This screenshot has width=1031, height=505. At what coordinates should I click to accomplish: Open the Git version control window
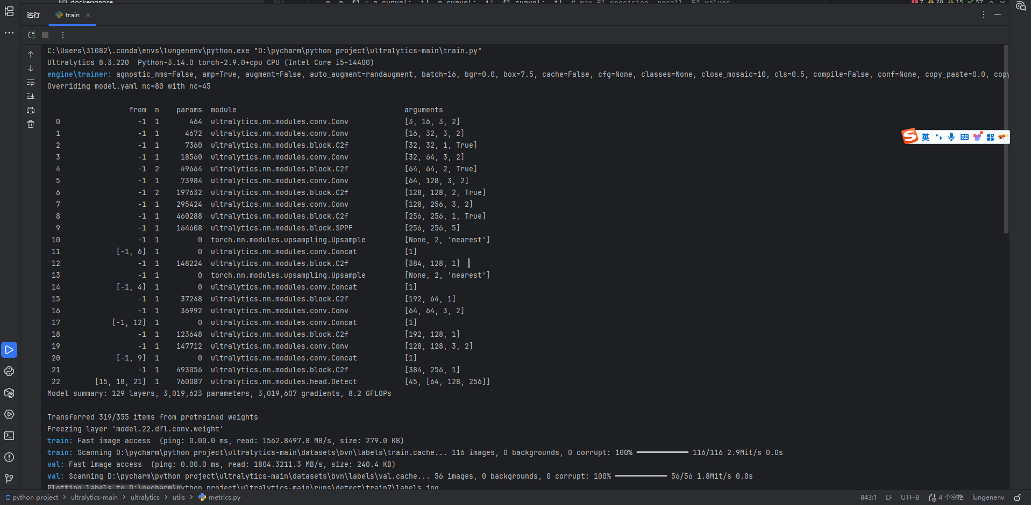9,479
